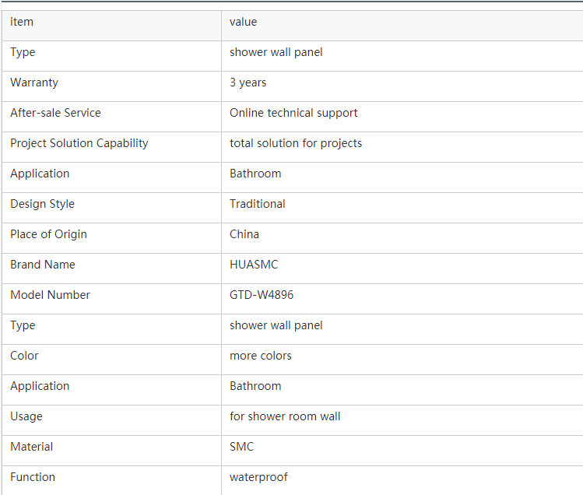Screen dimensions: 583x495
Task: Select the 'more colors' value
Action: pyautogui.click(x=261, y=356)
